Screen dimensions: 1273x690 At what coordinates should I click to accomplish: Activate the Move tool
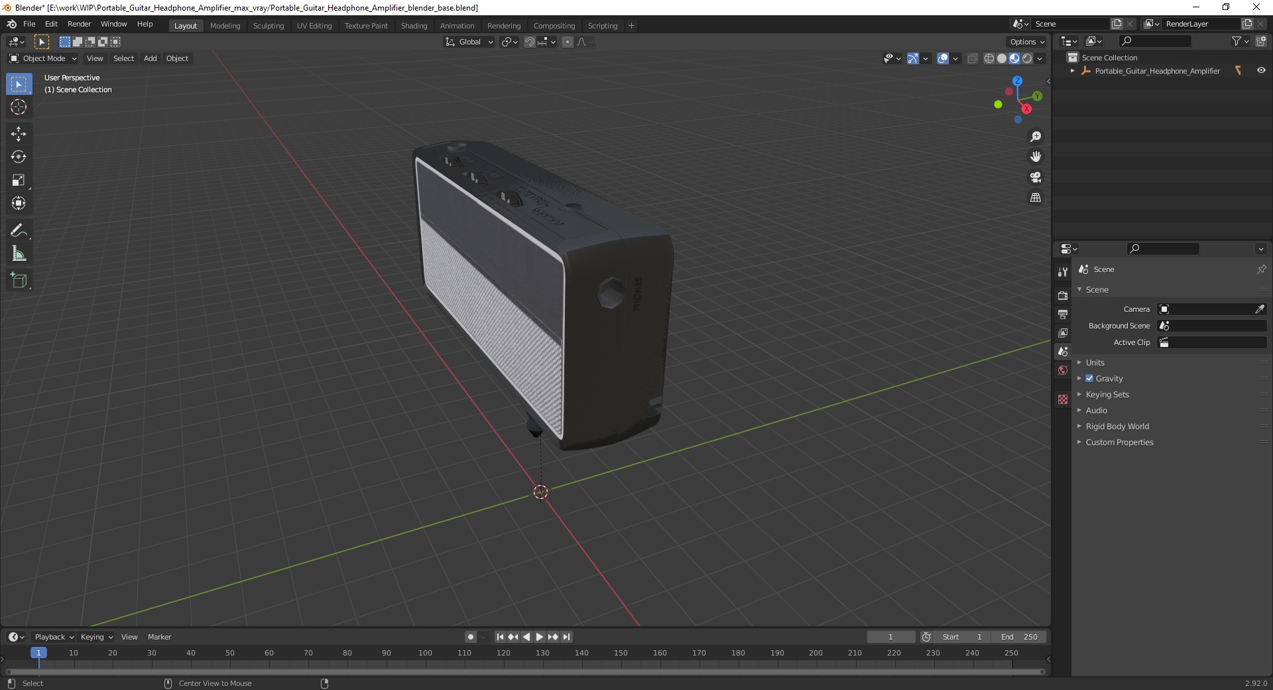19,134
